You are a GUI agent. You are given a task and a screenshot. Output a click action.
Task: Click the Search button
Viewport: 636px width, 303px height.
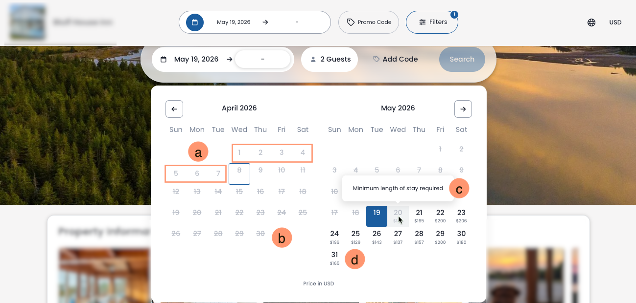click(x=462, y=60)
